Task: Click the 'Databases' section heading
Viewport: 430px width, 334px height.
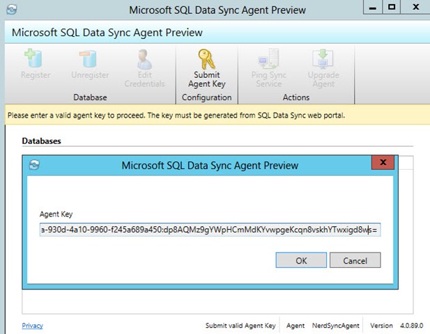Action: tap(41, 141)
